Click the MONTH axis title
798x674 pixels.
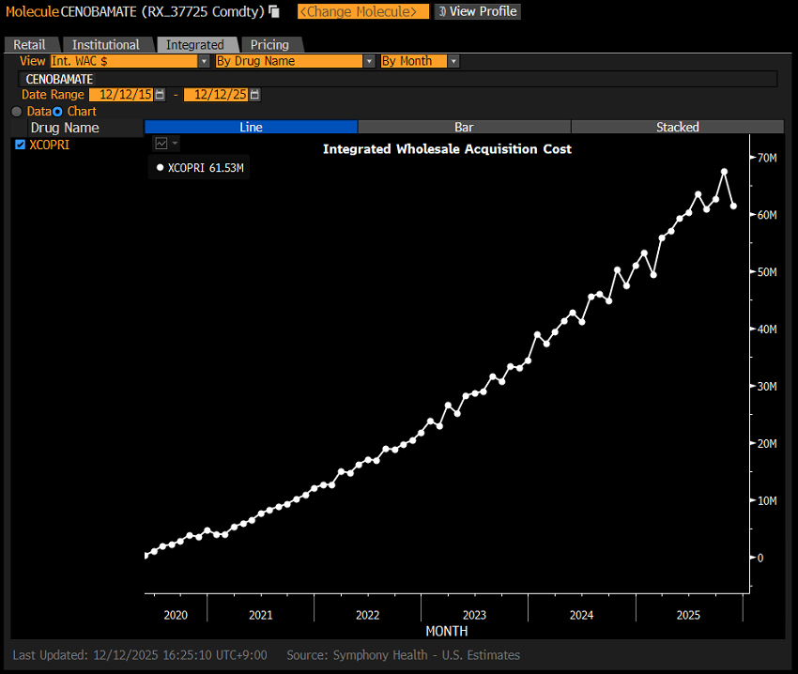coord(446,631)
